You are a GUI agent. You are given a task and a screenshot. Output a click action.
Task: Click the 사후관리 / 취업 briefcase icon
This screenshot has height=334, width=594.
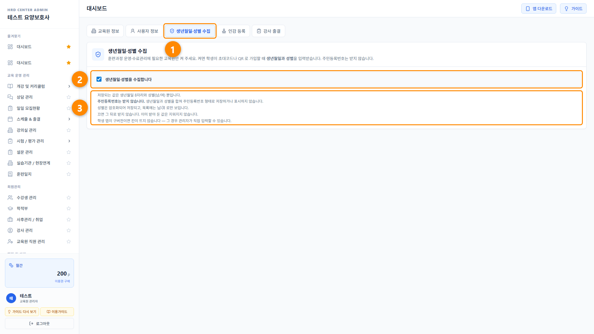click(10, 220)
